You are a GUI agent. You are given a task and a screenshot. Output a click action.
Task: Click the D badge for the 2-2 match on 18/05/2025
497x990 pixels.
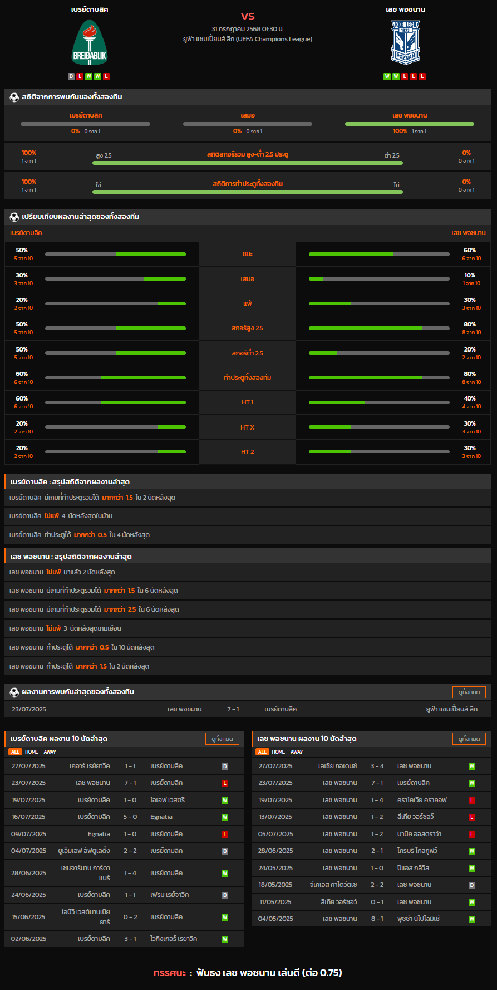pyautogui.click(x=472, y=885)
